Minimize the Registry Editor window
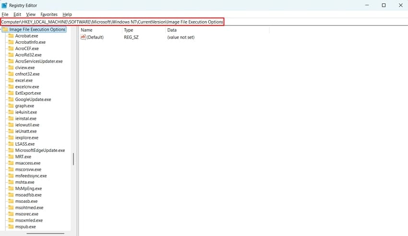Viewport: 408px width, 236px height. click(x=367, y=5)
